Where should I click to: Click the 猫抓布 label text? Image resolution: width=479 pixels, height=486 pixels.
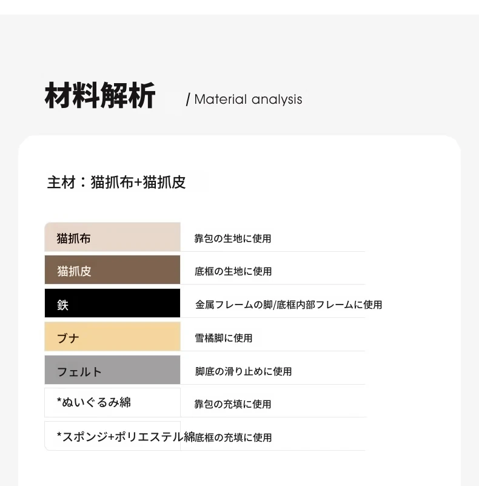pyautogui.click(x=74, y=238)
